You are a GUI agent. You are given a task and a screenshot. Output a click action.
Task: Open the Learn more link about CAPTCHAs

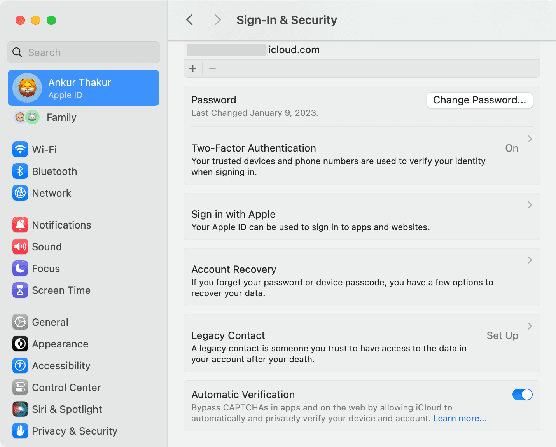tap(460, 418)
